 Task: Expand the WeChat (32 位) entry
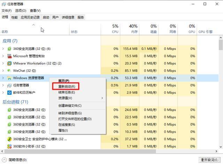tap(3, 71)
